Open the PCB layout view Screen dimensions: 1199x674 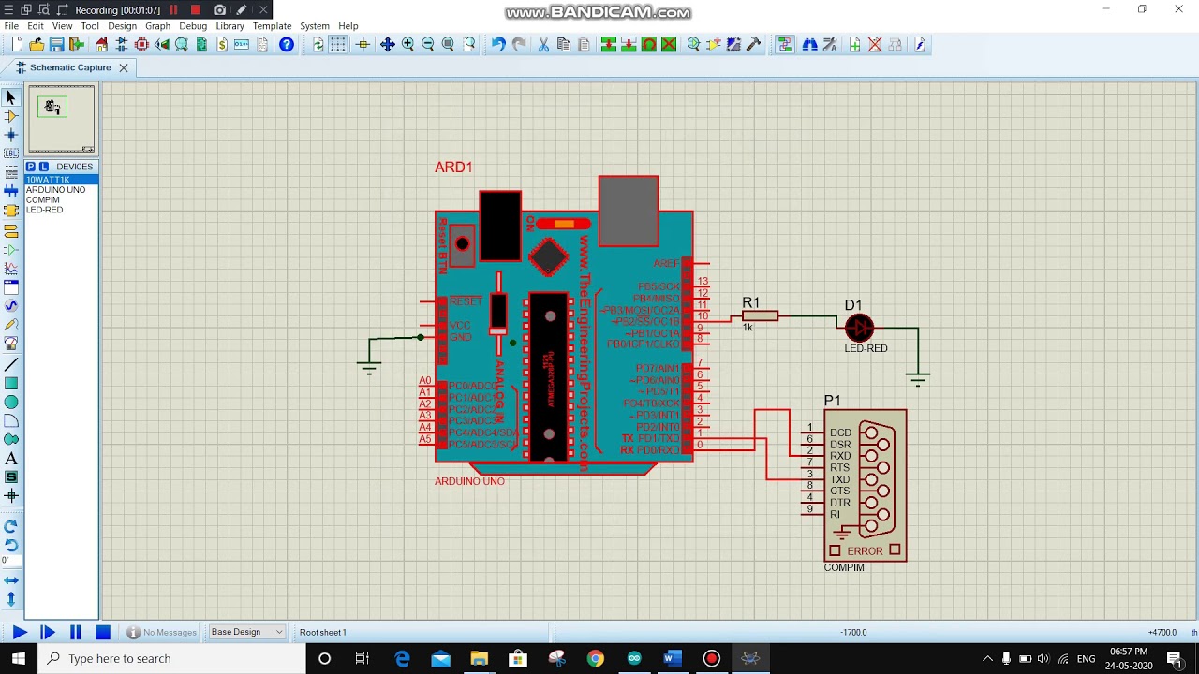141,45
